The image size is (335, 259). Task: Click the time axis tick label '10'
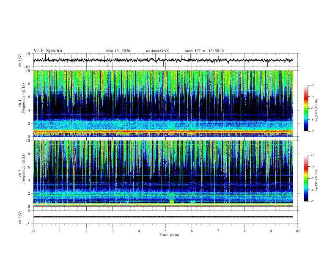click(297, 231)
